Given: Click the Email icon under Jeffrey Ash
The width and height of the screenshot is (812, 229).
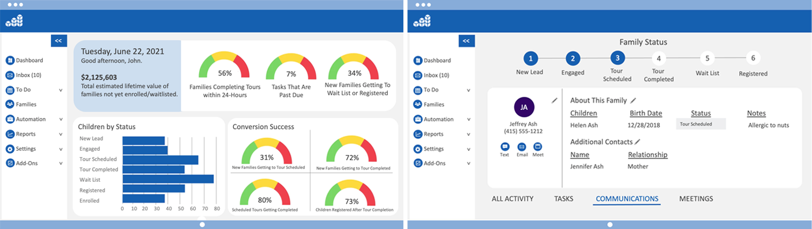Looking at the screenshot, I should [522, 147].
